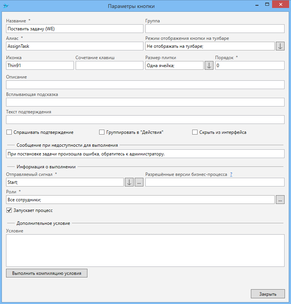The height and width of the screenshot is (304, 291).
Task: Focus the Порядок number field
Action: click(249, 66)
